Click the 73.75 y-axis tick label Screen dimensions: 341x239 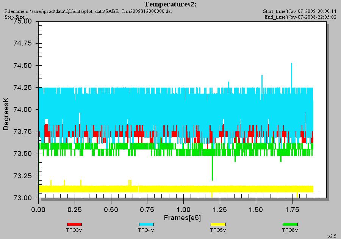coord(23,132)
